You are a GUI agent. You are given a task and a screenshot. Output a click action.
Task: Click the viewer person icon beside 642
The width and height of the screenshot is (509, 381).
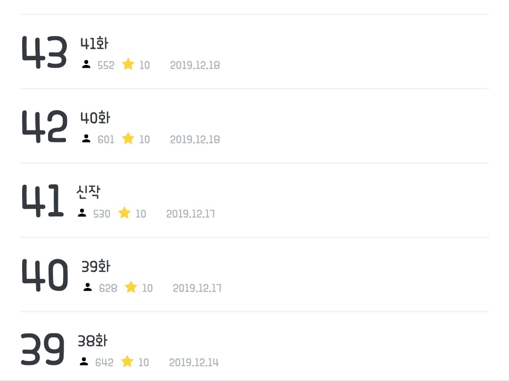(84, 362)
